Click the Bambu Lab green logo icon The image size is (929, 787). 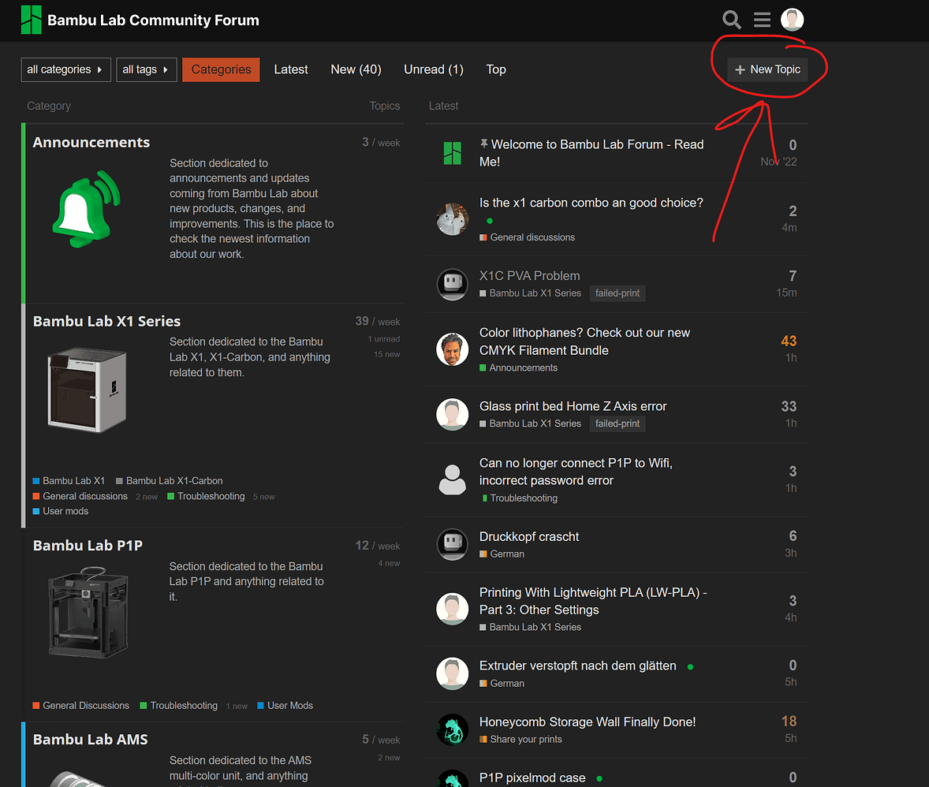tap(32, 20)
